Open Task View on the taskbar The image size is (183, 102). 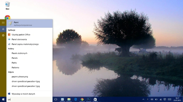(56, 99)
